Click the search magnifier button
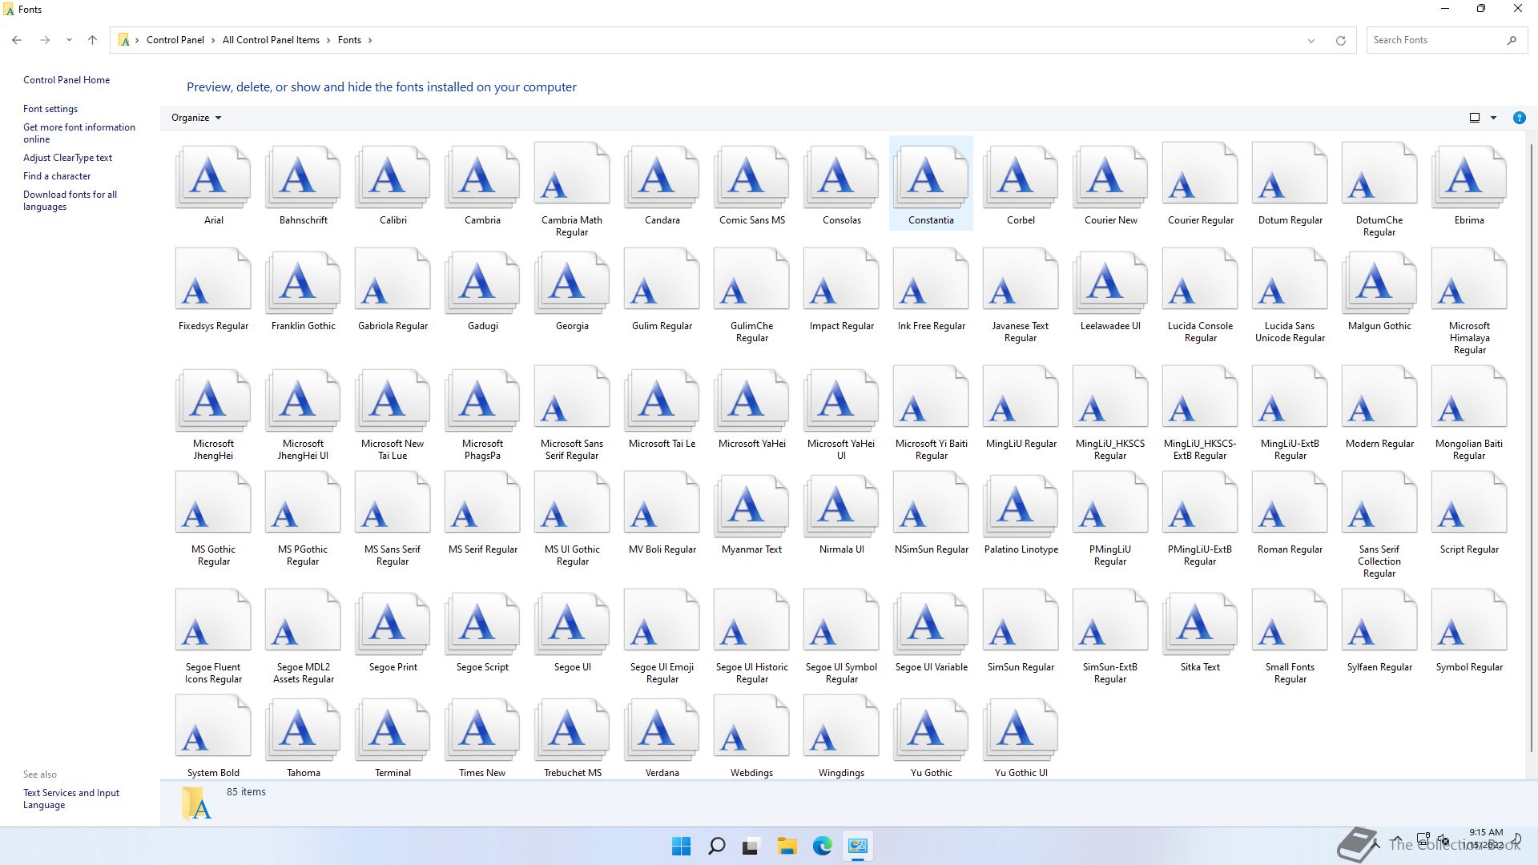The height and width of the screenshot is (865, 1538). pyautogui.click(x=1512, y=40)
